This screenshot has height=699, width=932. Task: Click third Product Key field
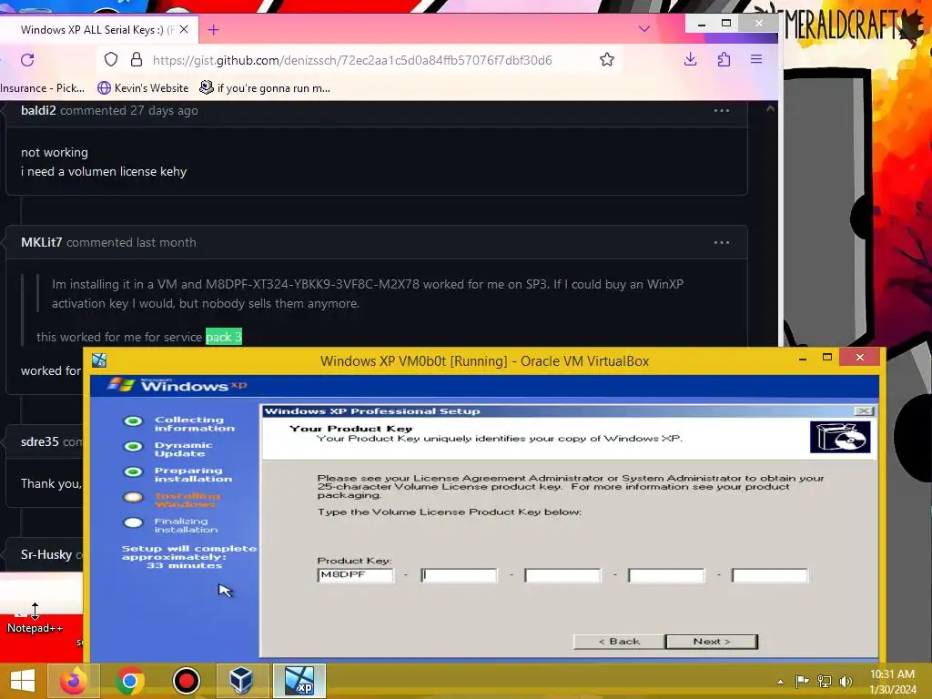point(562,575)
